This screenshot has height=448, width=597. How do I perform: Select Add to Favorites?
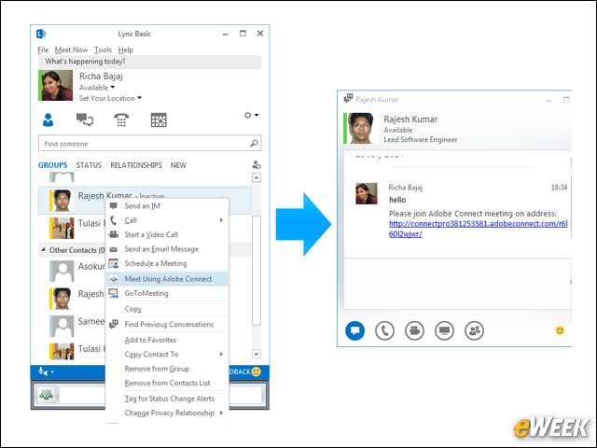click(x=167, y=340)
